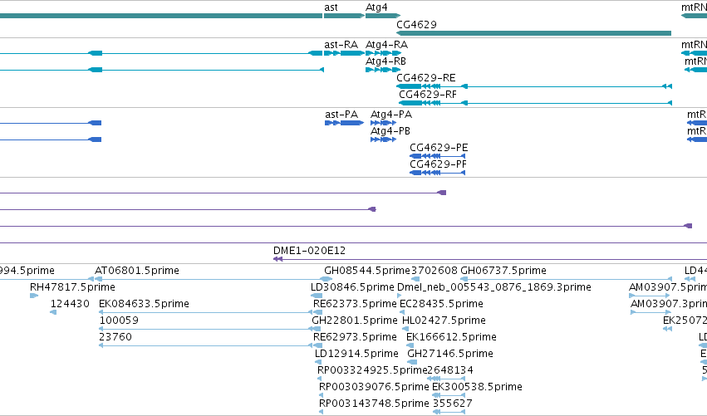Click the DME1-020E12 clone label

[309, 251]
